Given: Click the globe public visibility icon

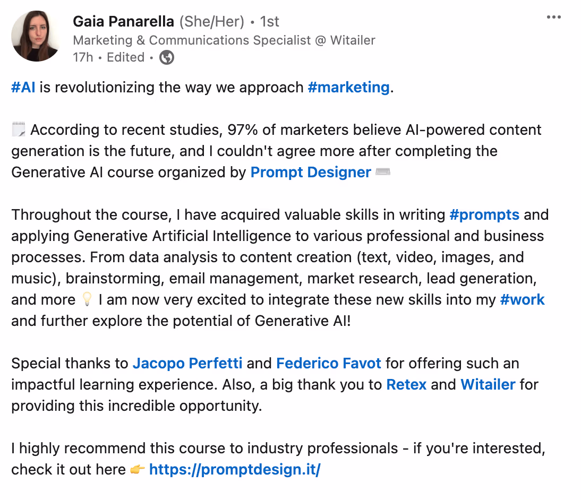Looking at the screenshot, I should [167, 57].
